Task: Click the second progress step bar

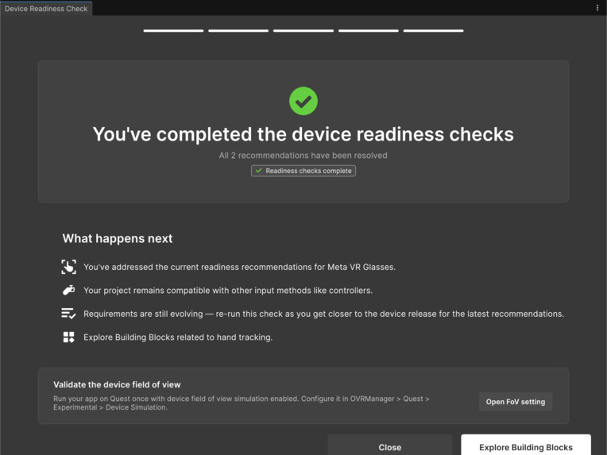Action: pyautogui.click(x=238, y=30)
